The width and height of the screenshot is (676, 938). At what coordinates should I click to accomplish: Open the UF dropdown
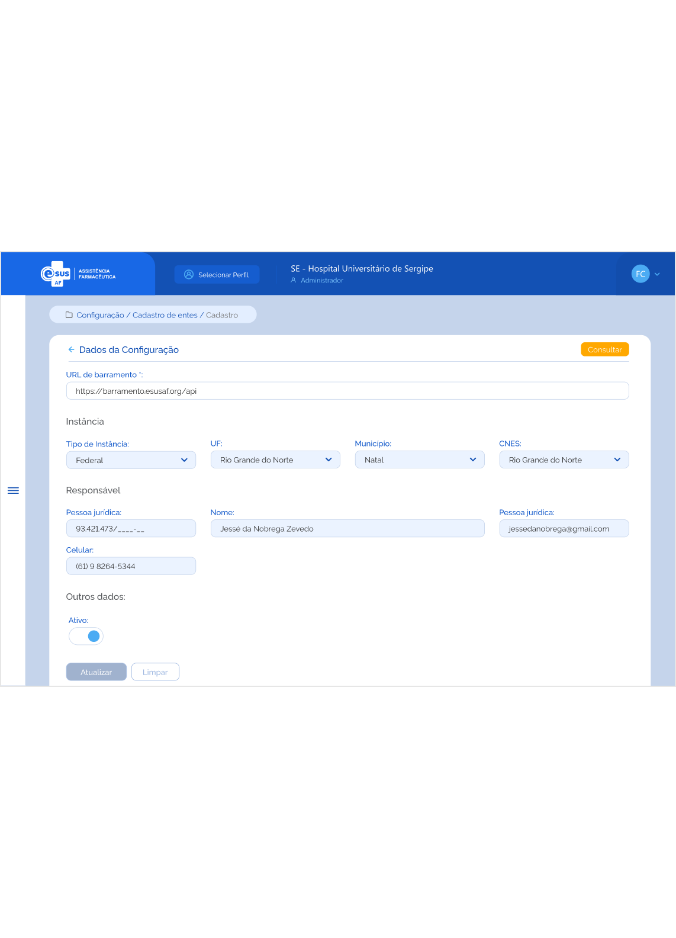(x=275, y=460)
